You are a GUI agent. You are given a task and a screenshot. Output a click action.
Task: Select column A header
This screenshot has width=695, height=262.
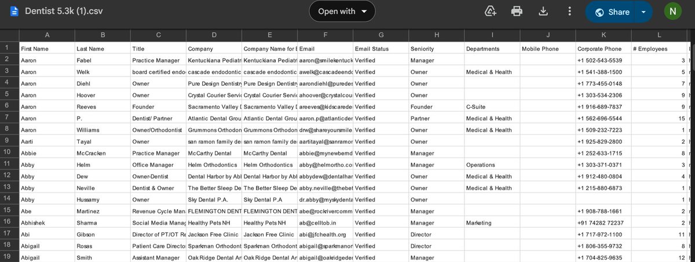[47, 35]
